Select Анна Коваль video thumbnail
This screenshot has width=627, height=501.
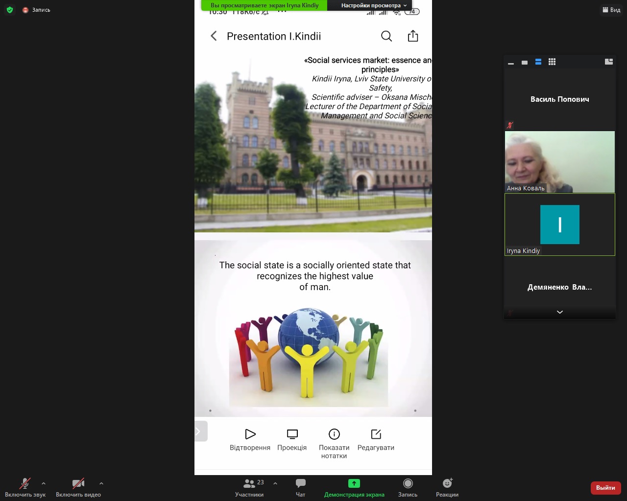[559, 161]
